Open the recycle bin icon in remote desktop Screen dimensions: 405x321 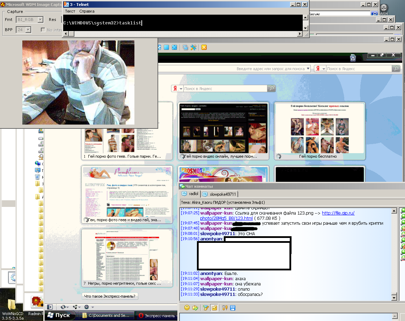353,58
